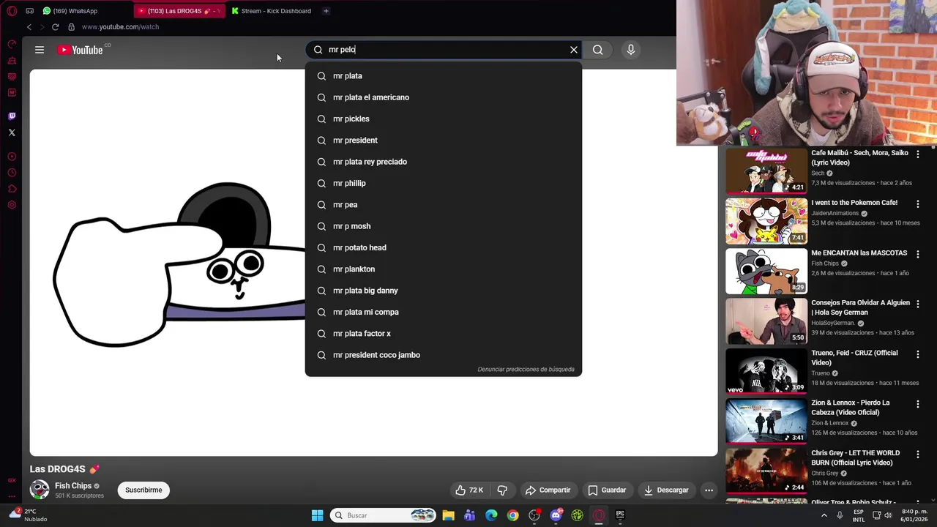The height and width of the screenshot is (527, 937).
Task: Open Opera sidebar settings gear
Action: [12, 205]
